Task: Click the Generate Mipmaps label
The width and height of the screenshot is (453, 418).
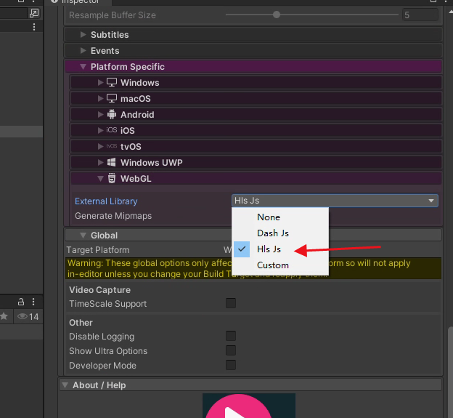Action: (x=113, y=216)
